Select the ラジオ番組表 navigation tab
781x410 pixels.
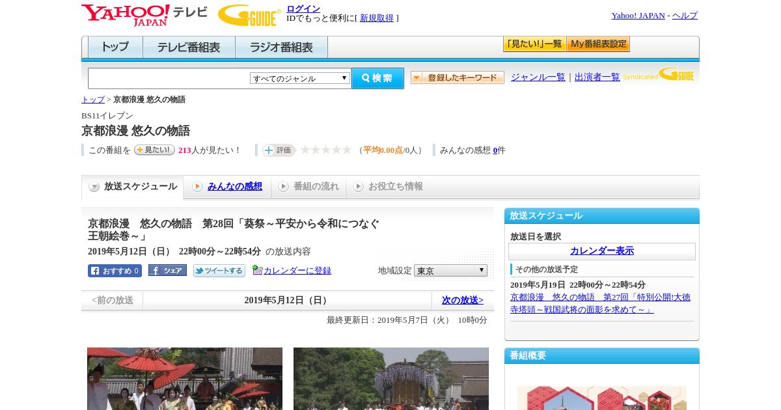coord(281,48)
